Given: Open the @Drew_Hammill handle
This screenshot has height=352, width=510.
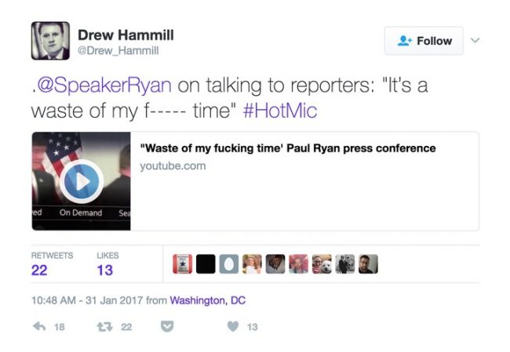Looking at the screenshot, I should tap(118, 50).
